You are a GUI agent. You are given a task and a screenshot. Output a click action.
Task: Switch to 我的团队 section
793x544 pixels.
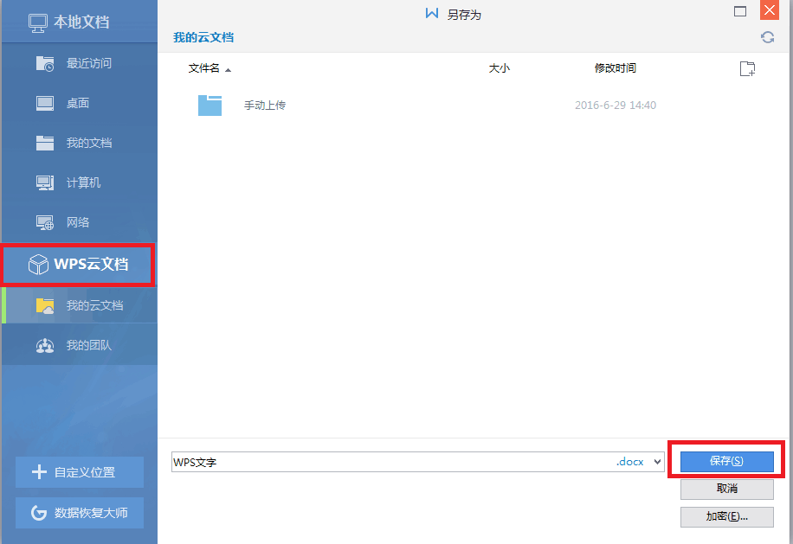pos(80,345)
